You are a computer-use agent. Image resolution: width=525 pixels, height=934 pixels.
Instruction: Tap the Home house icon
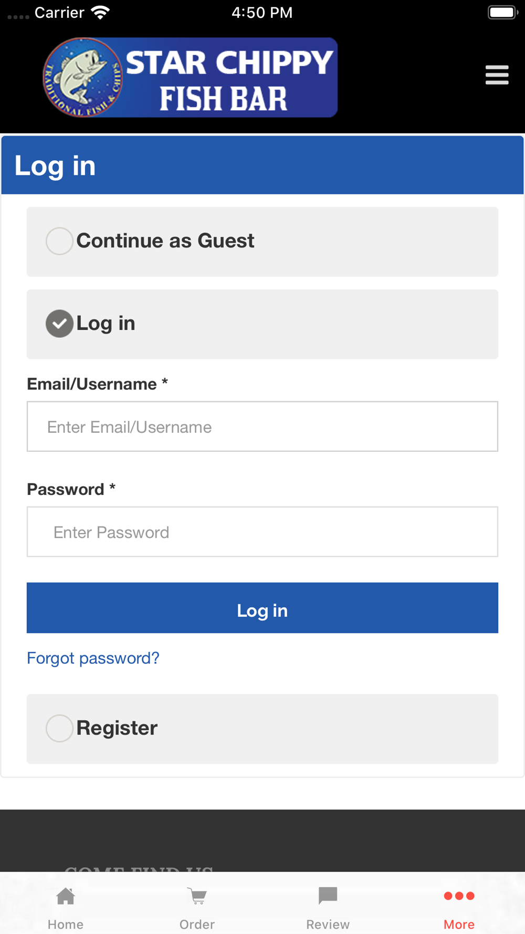(x=66, y=896)
